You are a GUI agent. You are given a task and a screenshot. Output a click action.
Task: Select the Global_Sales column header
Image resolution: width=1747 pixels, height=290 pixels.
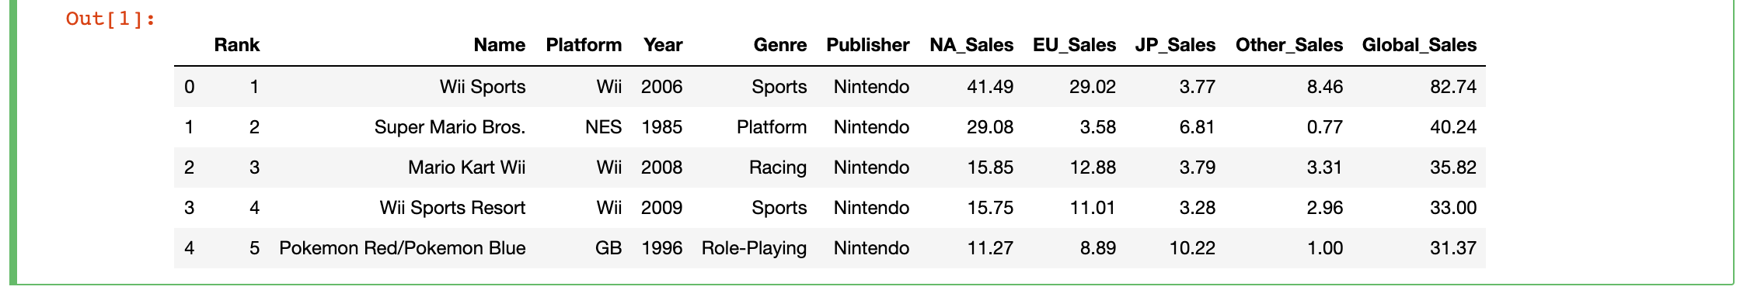(x=1419, y=45)
